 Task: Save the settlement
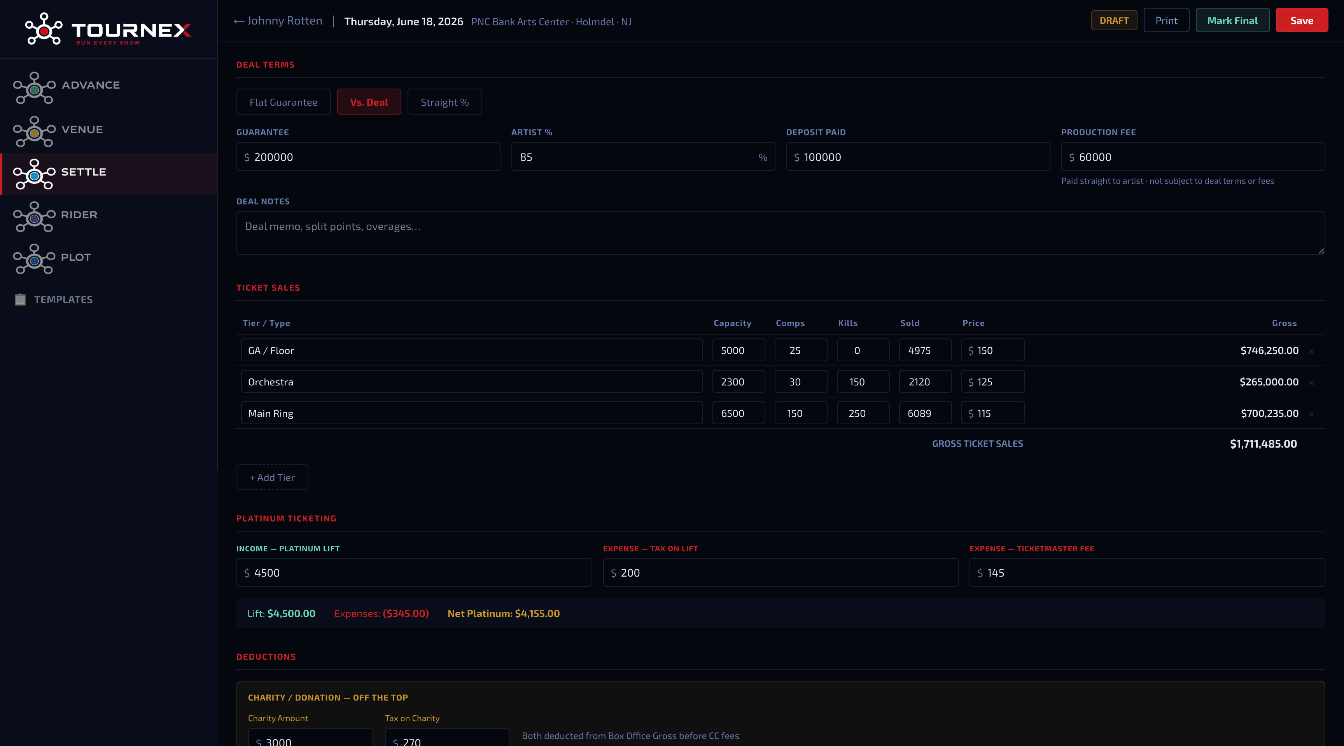tap(1302, 20)
